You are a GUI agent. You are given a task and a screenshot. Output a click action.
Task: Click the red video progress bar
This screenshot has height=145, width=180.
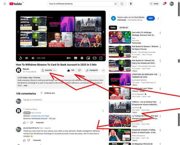[61, 55]
